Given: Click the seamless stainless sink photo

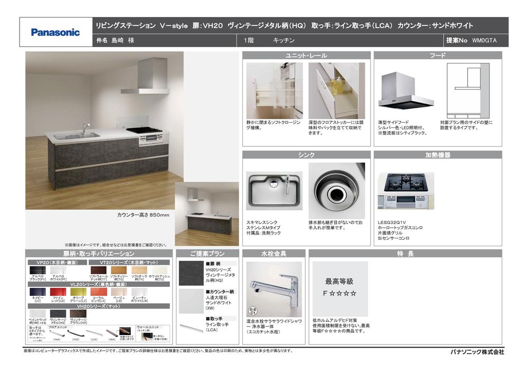Looking at the screenshot, I should [275, 191].
